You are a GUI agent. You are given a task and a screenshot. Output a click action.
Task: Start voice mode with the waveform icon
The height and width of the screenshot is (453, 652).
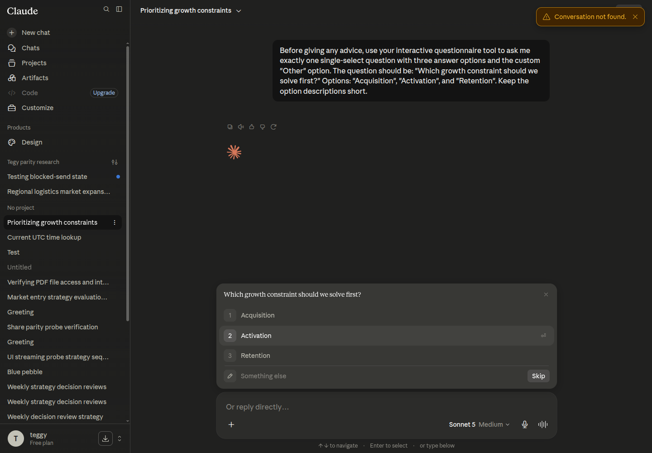tap(543, 424)
